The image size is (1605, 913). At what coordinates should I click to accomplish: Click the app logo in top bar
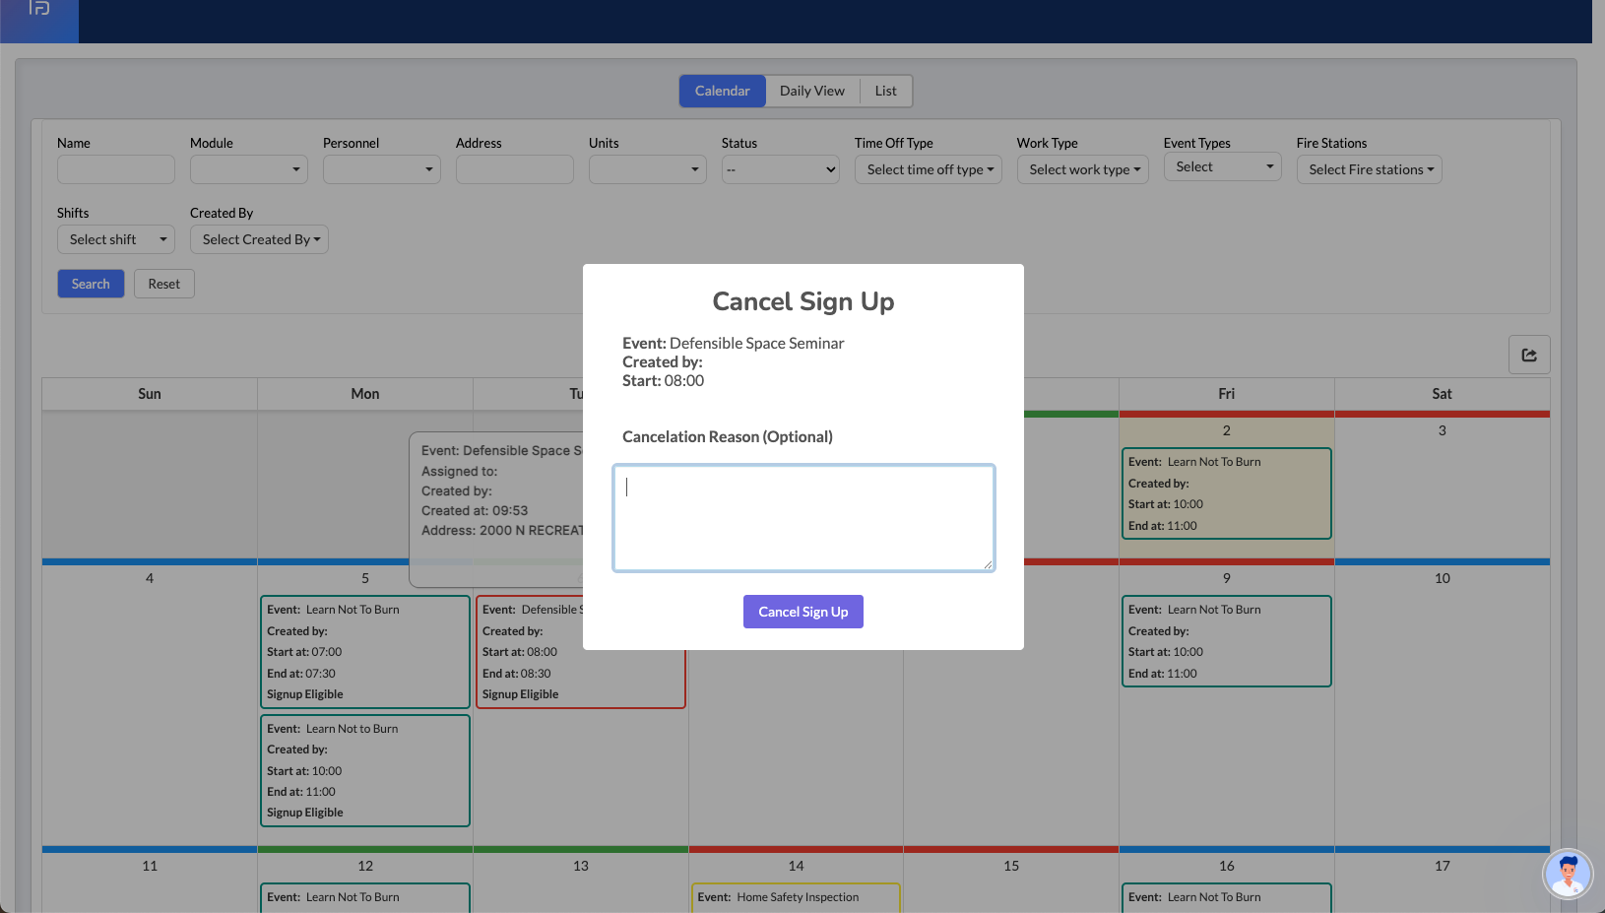39,9
